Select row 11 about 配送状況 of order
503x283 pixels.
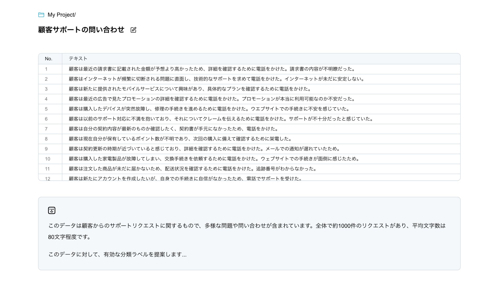click(193, 169)
